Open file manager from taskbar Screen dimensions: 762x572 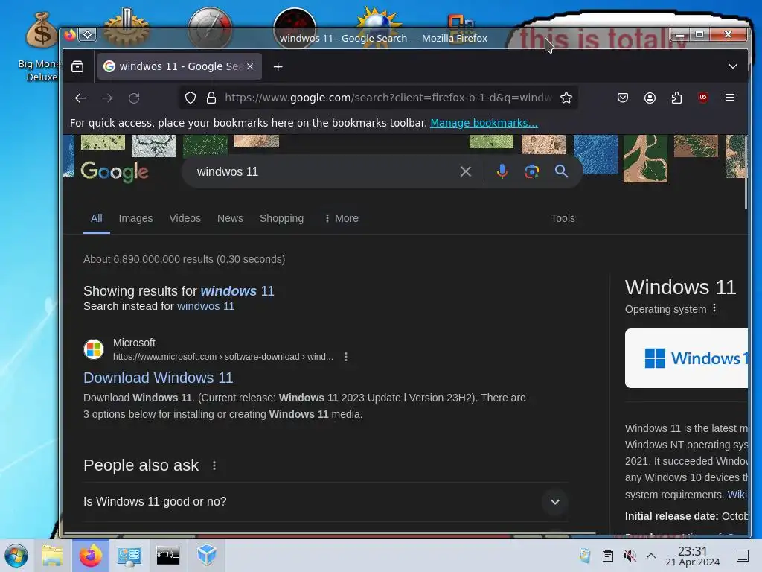pyautogui.click(x=53, y=556)
